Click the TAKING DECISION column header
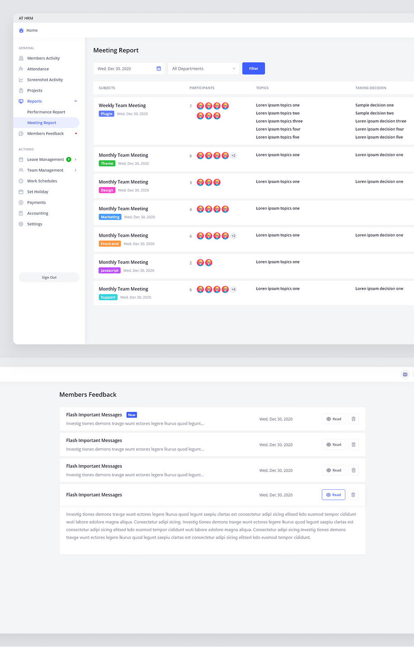 [371, 88]
